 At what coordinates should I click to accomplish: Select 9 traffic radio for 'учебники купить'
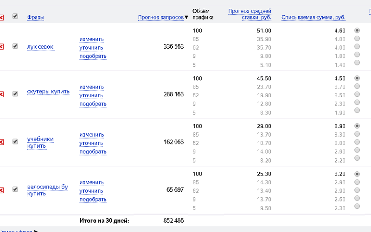point(357,150)
